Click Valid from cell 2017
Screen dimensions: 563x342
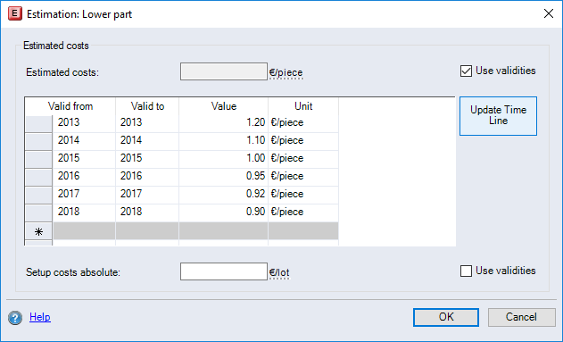pyautogui.click(x=84, y=195)
